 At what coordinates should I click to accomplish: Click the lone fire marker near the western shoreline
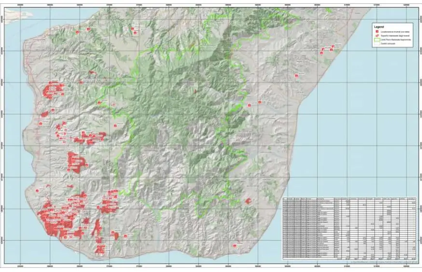[x=37, y=191]
